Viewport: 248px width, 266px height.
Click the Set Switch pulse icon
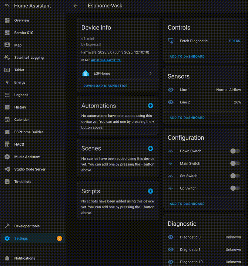[171, 176]
